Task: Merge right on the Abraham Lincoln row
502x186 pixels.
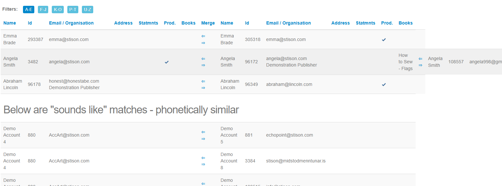Action: [203, 88]
